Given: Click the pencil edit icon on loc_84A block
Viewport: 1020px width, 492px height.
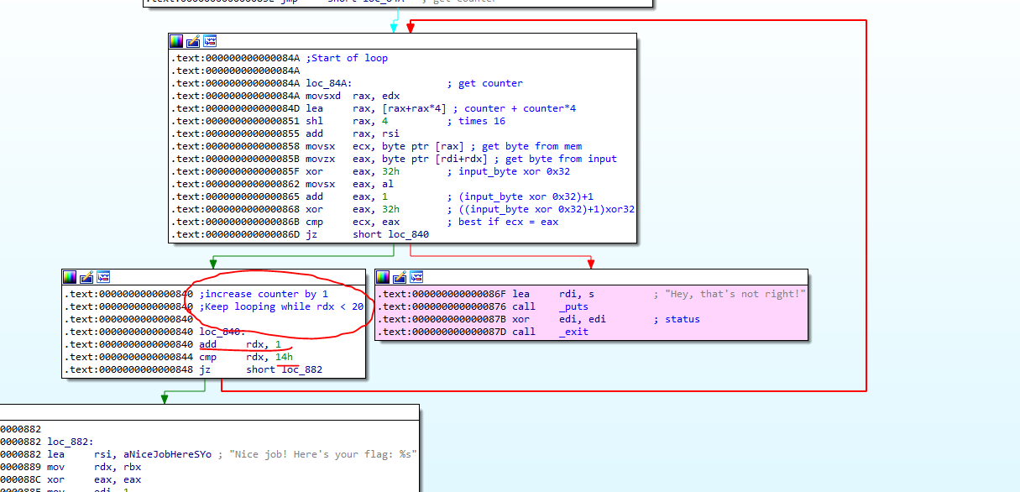Looking at the screenshot, I should tap(193, 40).
